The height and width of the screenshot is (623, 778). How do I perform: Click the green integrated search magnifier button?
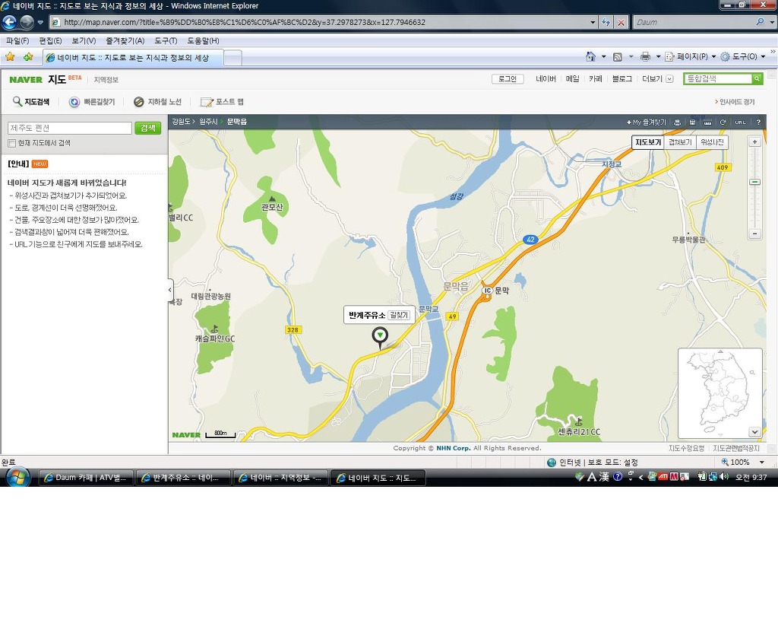pos(757,78)
